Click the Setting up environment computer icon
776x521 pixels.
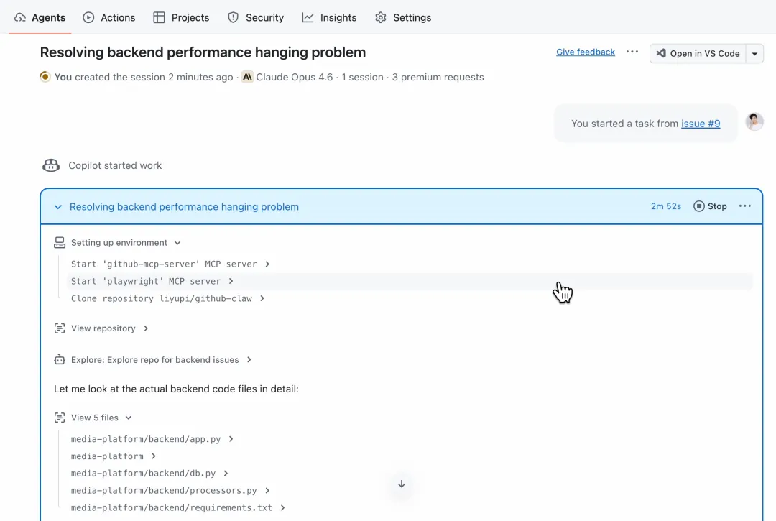pyautogui.click(x=60, y=243)
